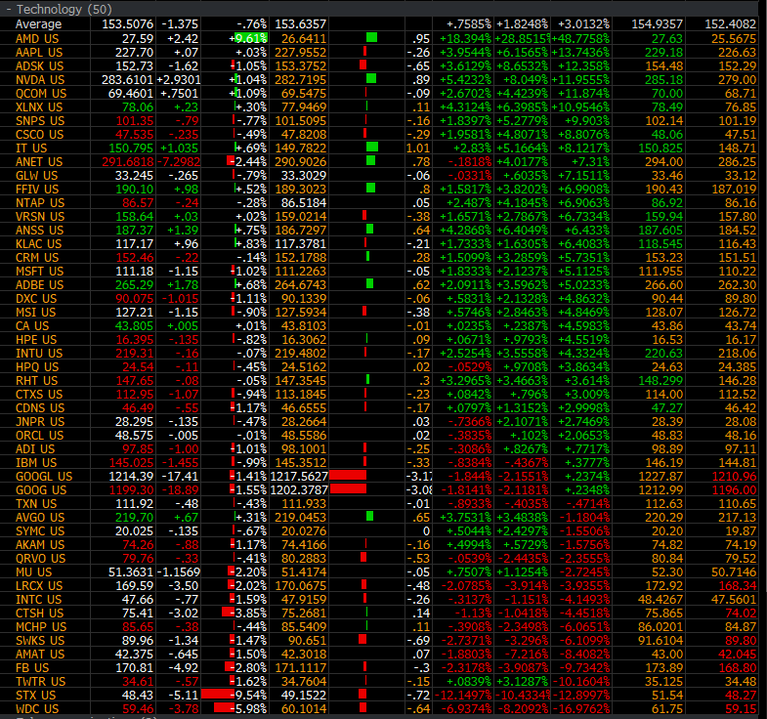Screen dimensions: 767x719
Task: Click the IT US ticker
Action: tap(31, 148)
